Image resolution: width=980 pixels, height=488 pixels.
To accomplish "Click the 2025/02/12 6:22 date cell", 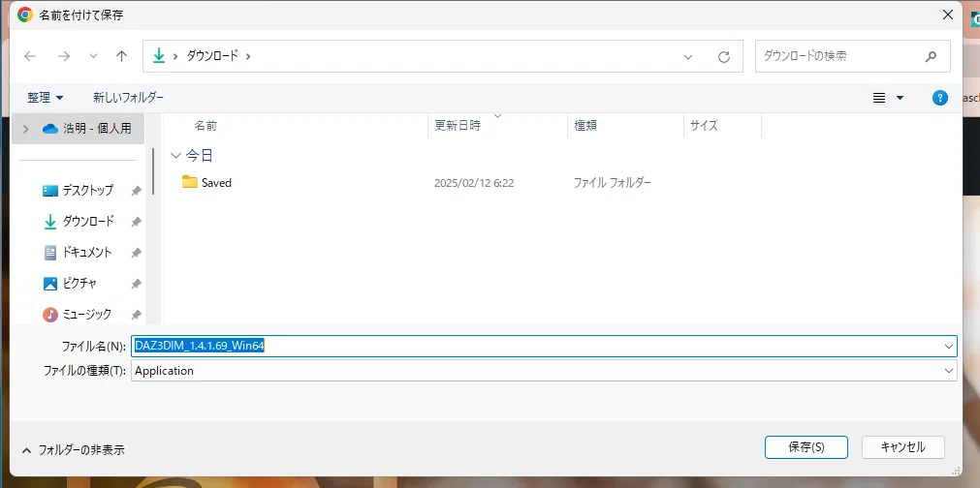I will coord(474,183).
